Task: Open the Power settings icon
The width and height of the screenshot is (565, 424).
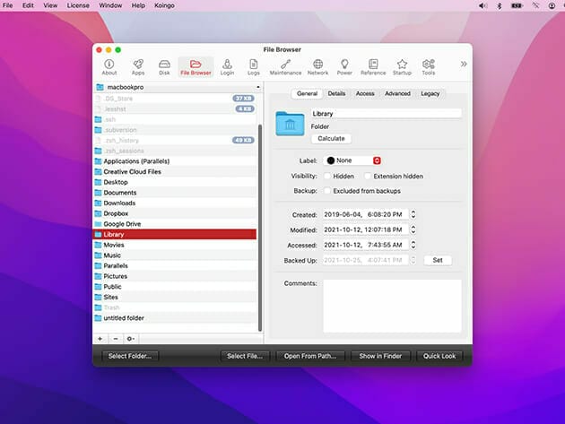Action: 344,66
